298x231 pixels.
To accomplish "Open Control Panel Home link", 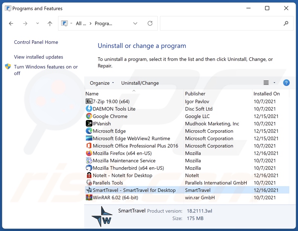I will pos(36,42).
